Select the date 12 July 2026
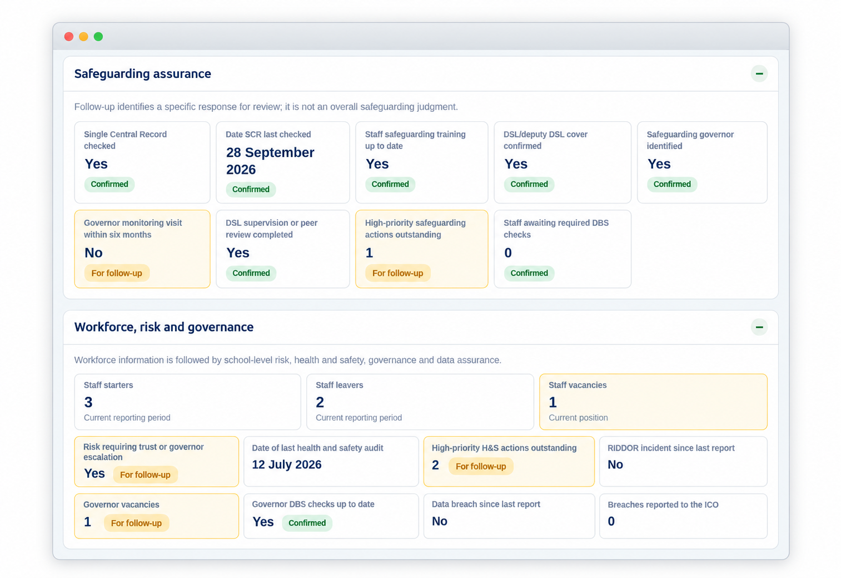The width and height of the screenshot is (841, 578). pyautogui.click(x=287, y=465)
